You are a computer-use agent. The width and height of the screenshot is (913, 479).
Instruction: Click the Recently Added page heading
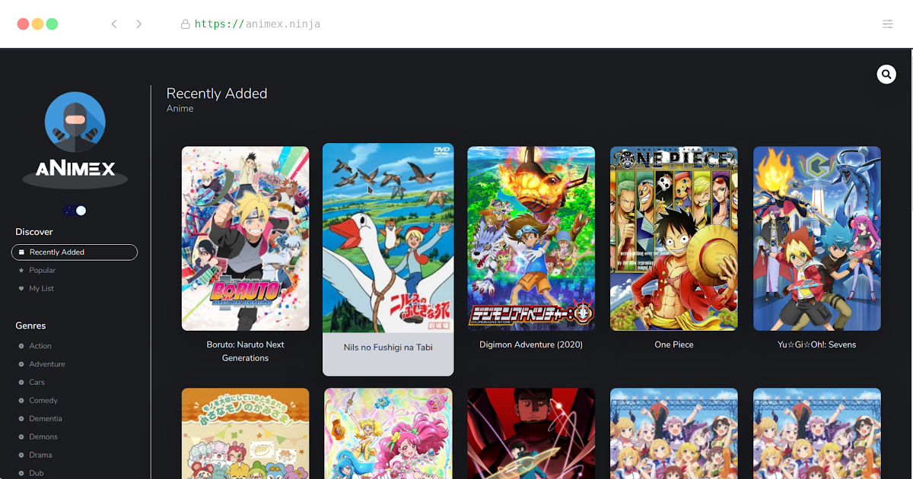[217, 94]
